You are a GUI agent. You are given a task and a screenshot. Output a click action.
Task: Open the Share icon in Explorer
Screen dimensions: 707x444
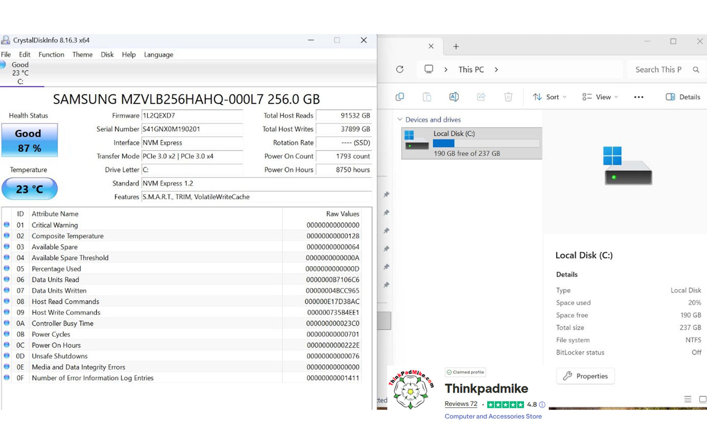pos(481,97)
